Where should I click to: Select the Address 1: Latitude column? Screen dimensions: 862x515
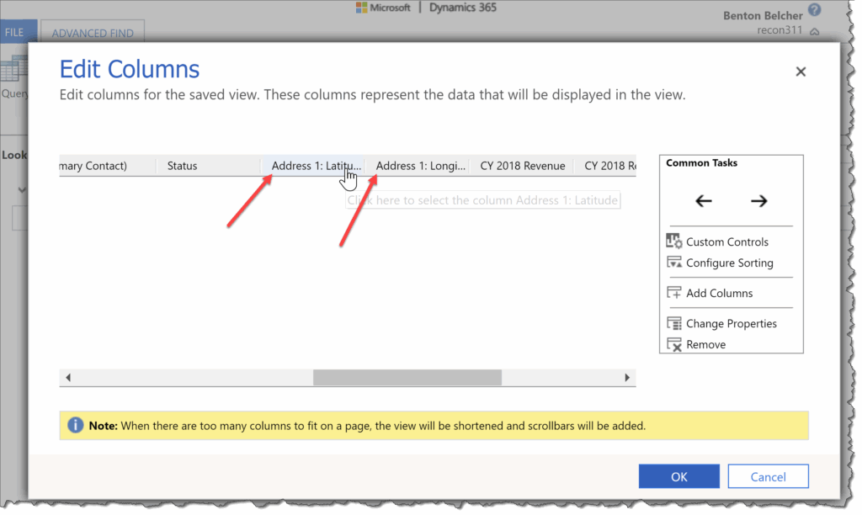tap(311, 166)
